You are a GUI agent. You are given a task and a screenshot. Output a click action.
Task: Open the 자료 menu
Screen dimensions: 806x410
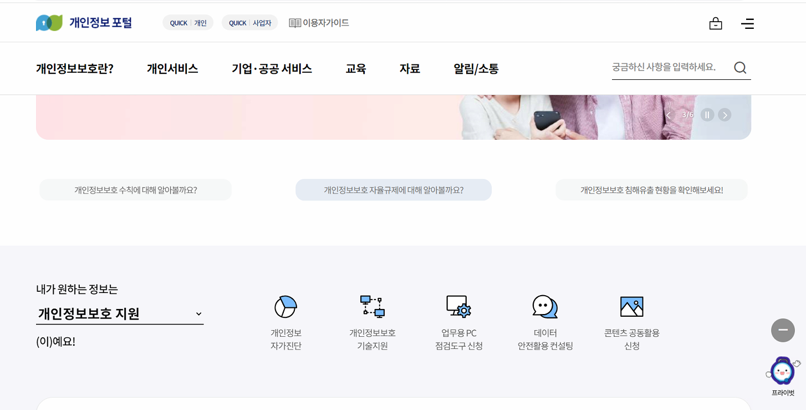pos(410,69)
